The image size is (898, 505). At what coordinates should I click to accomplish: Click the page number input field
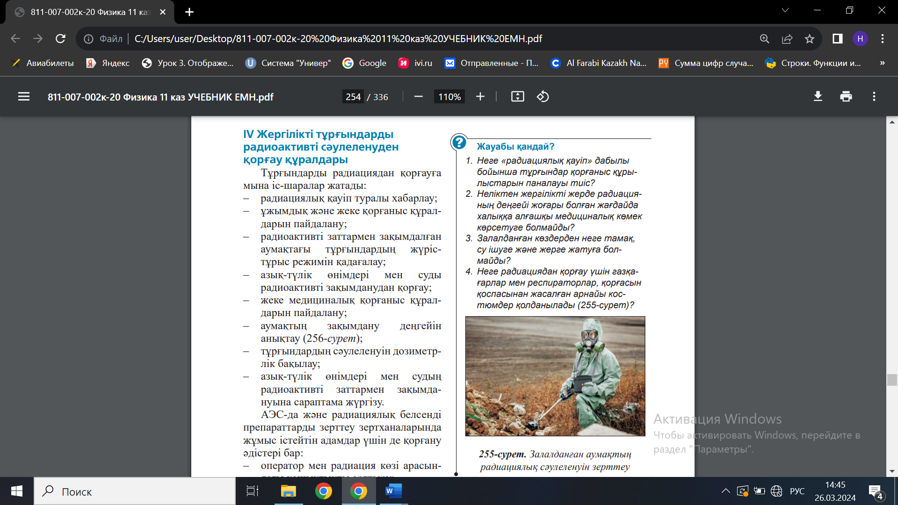(353, 97)
